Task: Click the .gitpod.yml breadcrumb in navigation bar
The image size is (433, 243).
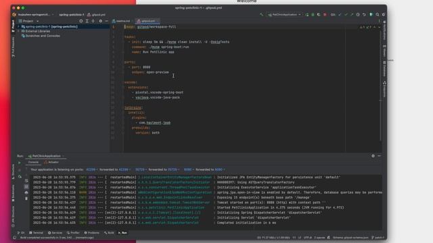Action: pos(97,15)
